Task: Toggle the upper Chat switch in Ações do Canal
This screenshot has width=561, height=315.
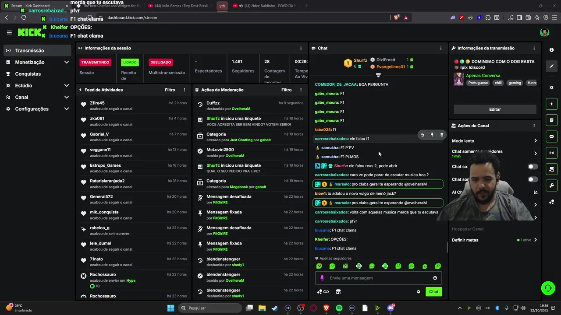Action: pos(533,167)
